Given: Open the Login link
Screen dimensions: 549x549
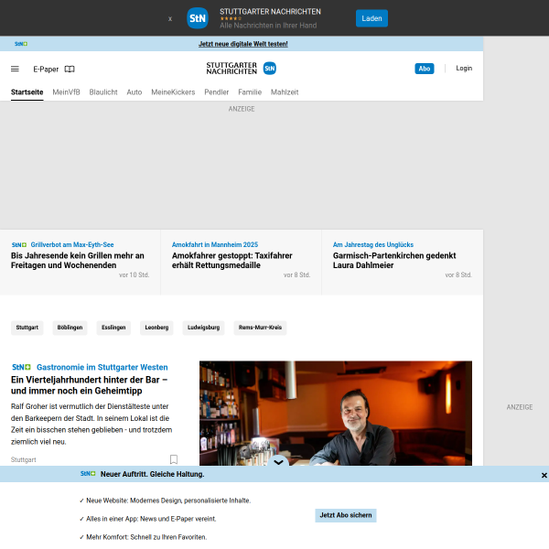Looking at the screenshot, I should (x=464, y=69).
